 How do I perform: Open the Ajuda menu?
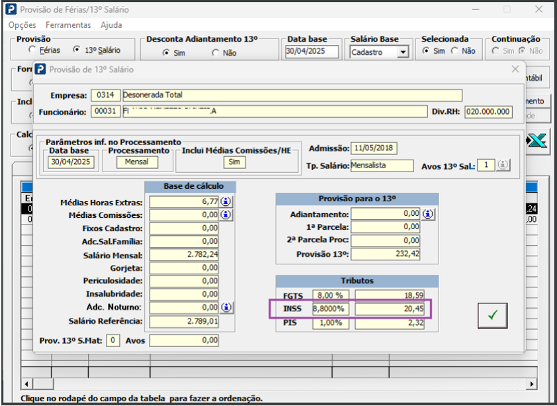click(x=111, y=25)
